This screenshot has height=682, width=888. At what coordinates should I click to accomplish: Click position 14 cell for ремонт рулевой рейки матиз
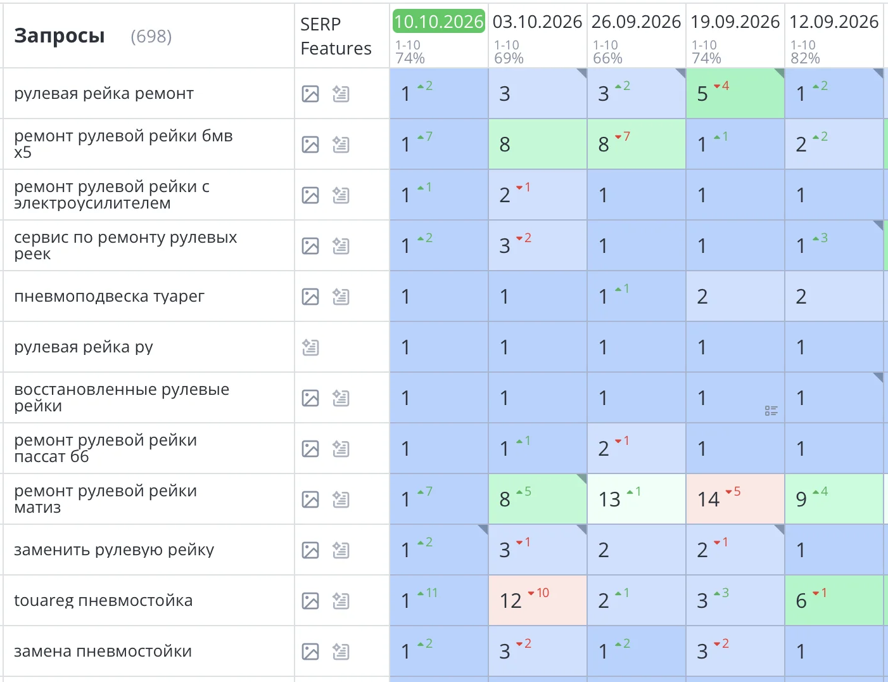click(x=735, y=499)
